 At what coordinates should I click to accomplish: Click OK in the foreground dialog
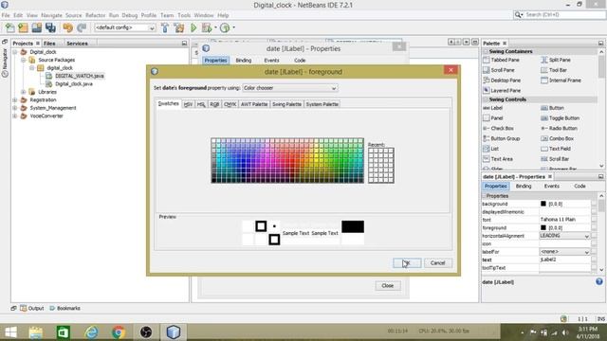pyautogui.click(x=407, y=263)
